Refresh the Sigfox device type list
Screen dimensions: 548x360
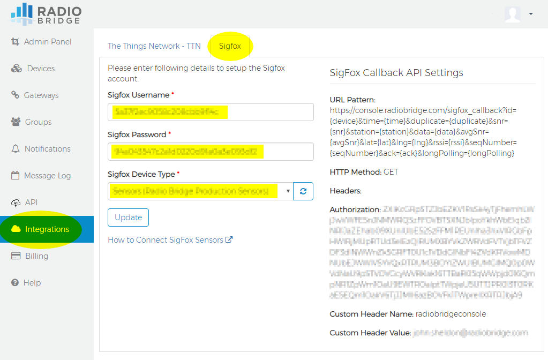pyautogui.click(x=303, y=191)
